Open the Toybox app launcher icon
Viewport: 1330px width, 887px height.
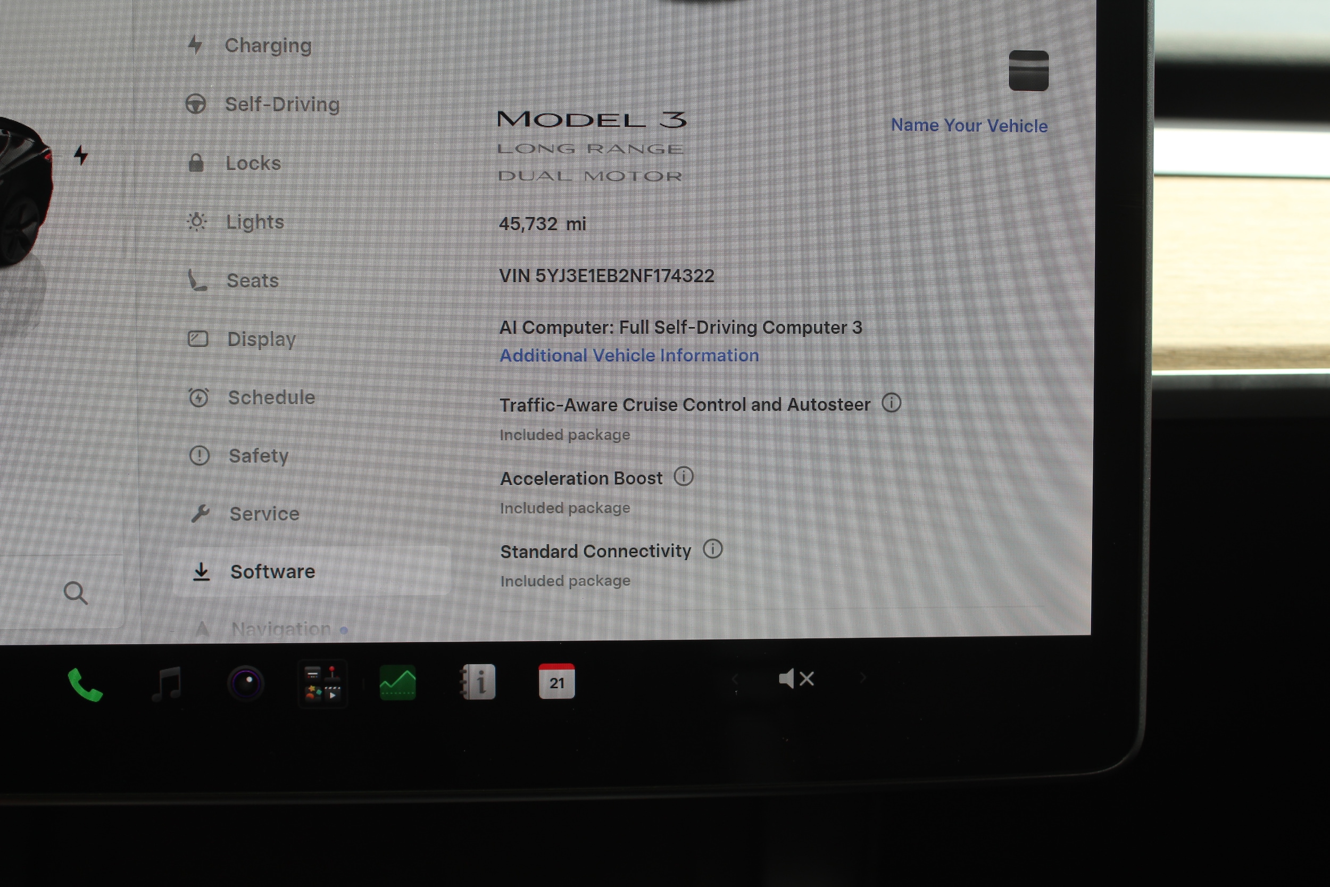[x=322, y=683]
